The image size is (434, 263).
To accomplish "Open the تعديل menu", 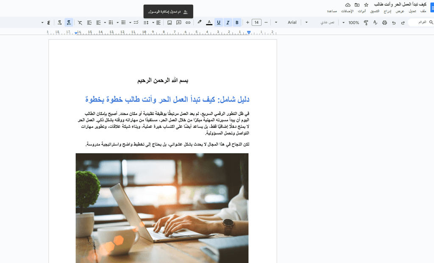I will 412,11.
